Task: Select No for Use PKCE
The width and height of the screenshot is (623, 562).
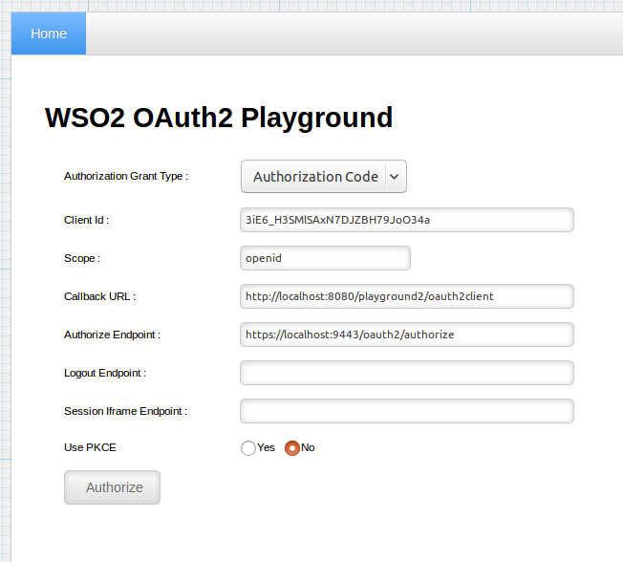Action: click(x=292, y=448)
